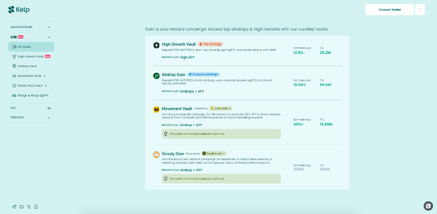Click Grizzly Gain's not accepting deposits notice
This screenshot has width=437, height=214.
[x=221, y=178]
